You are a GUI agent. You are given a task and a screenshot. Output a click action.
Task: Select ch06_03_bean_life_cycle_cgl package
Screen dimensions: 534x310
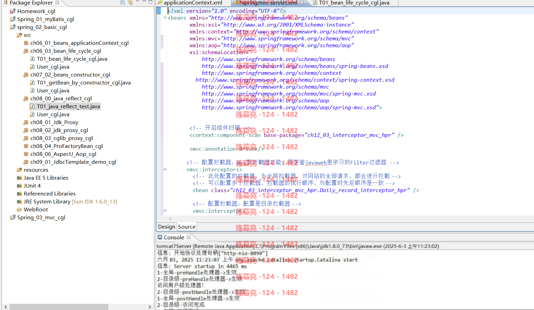tap(66, 51)
